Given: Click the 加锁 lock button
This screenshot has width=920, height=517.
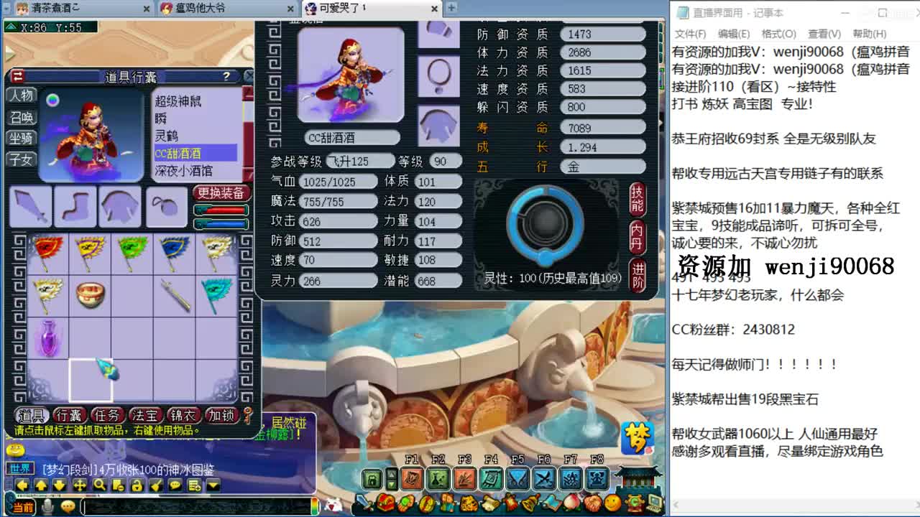Looking at the screenshot, I should (222, 415).
